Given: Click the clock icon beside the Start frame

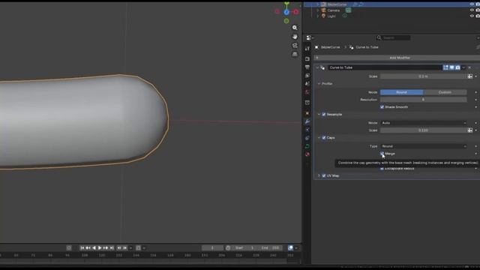Looking at the screenshot, I should (228, 247).
